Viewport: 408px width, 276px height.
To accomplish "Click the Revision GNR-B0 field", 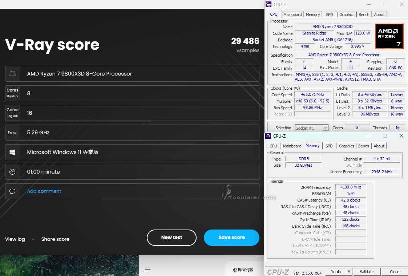I will tap(396, 68).
